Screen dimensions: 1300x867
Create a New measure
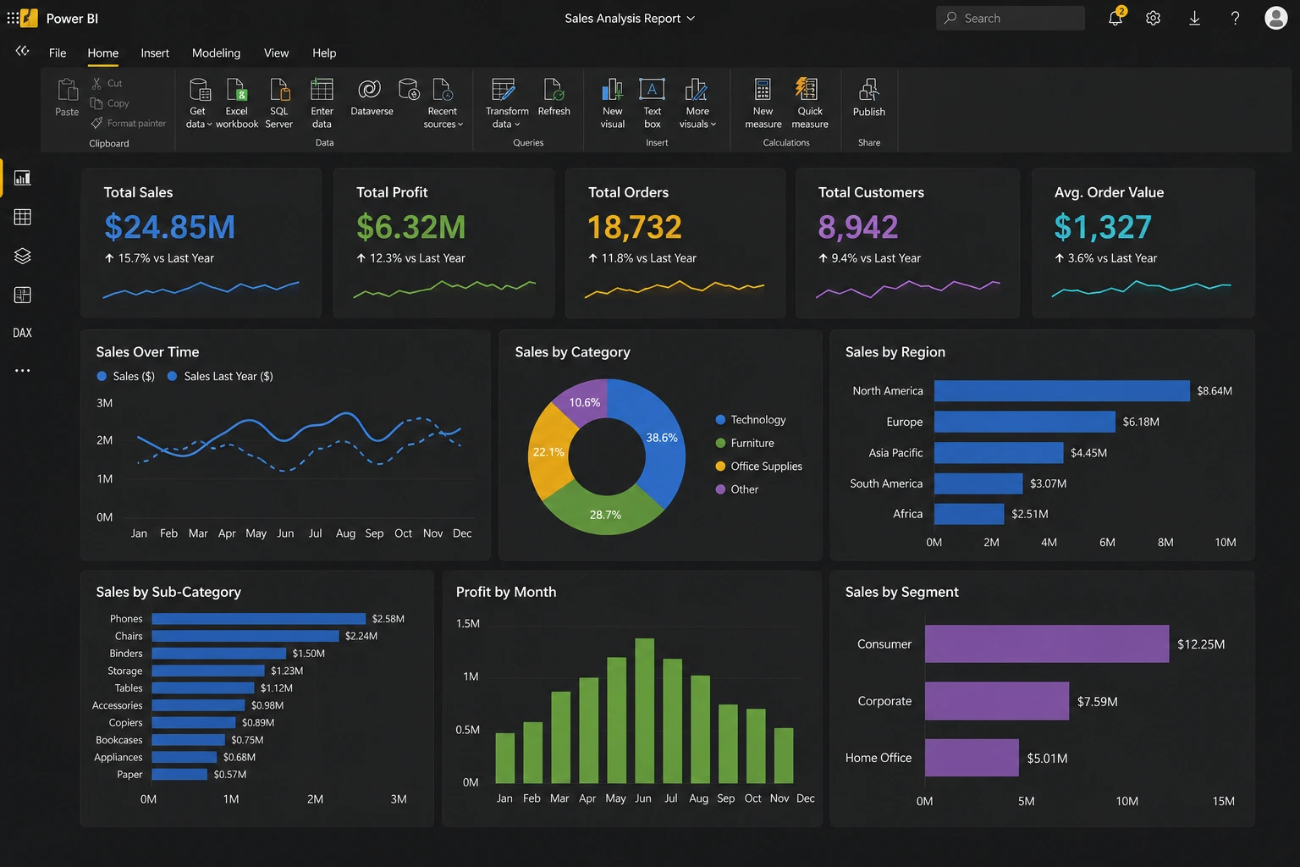763,102
